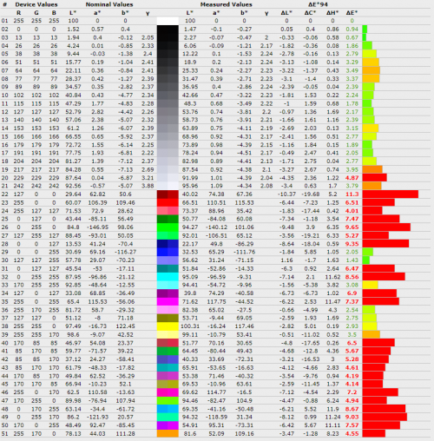Click the longest red bar for row 22
Viewport: 434px width, 441px height.
pos(391,194)
